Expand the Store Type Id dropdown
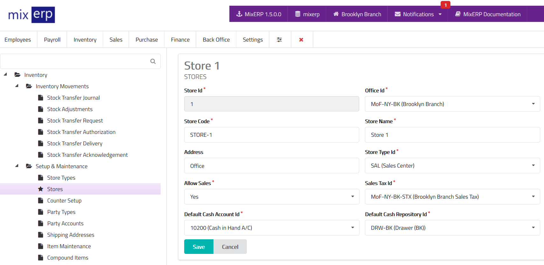Image resolution: width=544 pixels, height=265 pixels. point(452,166)
